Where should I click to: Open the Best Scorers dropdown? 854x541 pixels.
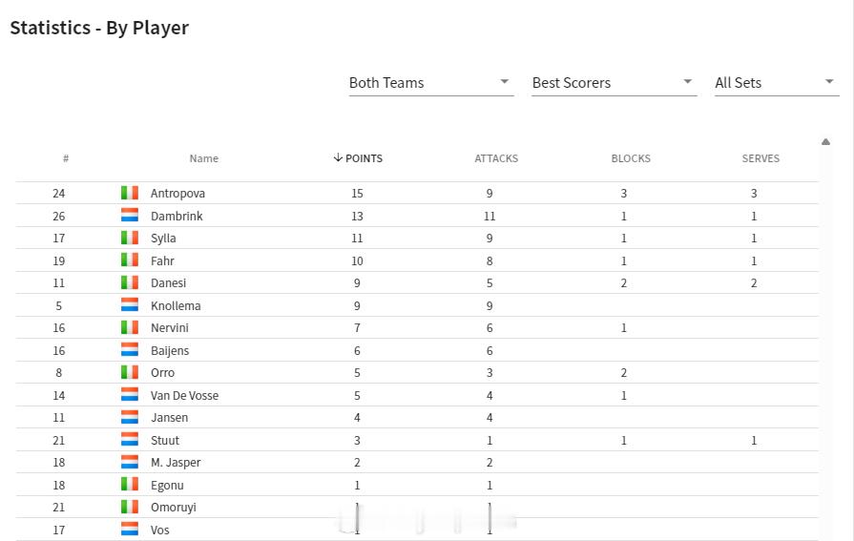[614, 83]
